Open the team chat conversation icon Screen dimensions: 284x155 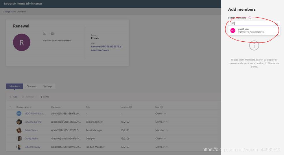coord(45,34)
